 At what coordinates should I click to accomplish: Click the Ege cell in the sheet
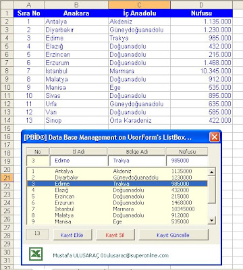139,87
